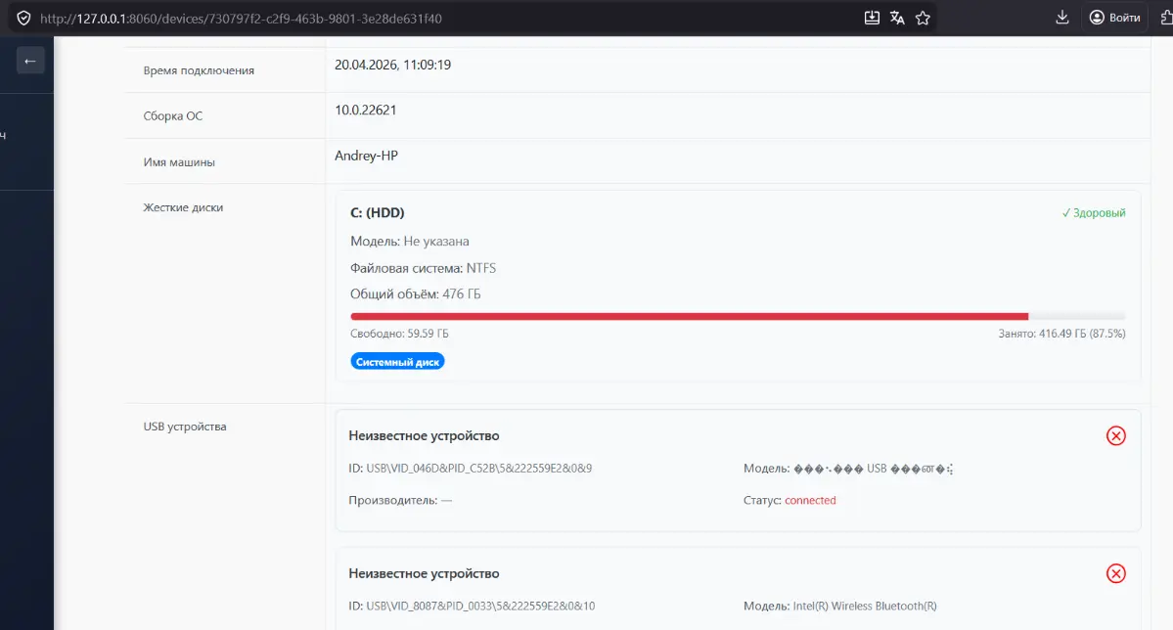Select Занято: 416.49 ГБ (87.5%) text

point(1061,334)
